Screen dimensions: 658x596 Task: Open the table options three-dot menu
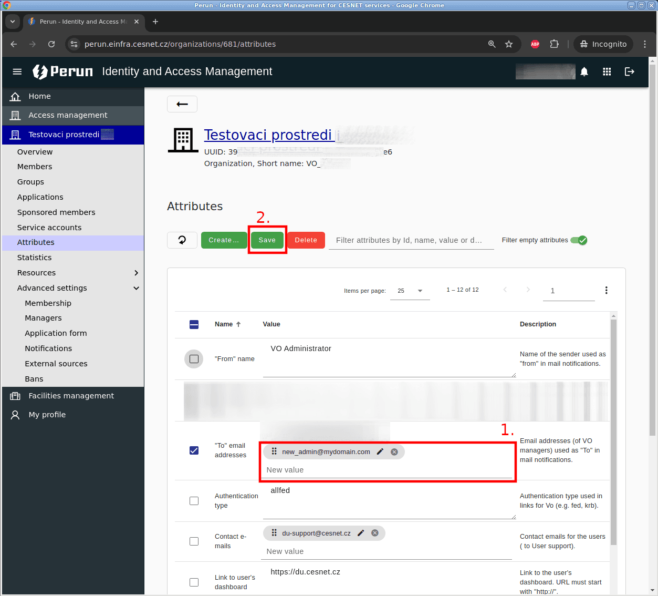[606, 291]
